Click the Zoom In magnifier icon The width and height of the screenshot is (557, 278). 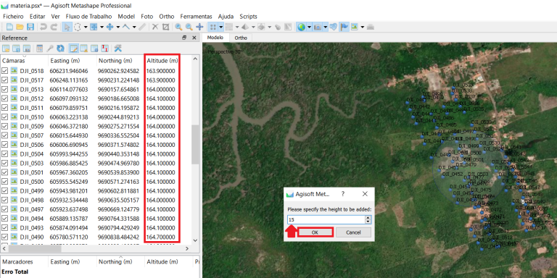click(178, 27)
